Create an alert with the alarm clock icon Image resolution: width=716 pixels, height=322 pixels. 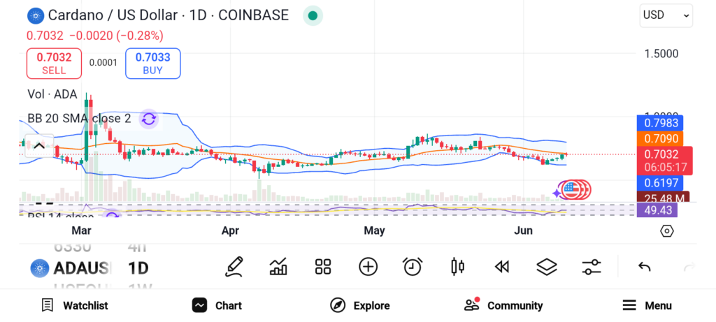click(x=413, y=266)
